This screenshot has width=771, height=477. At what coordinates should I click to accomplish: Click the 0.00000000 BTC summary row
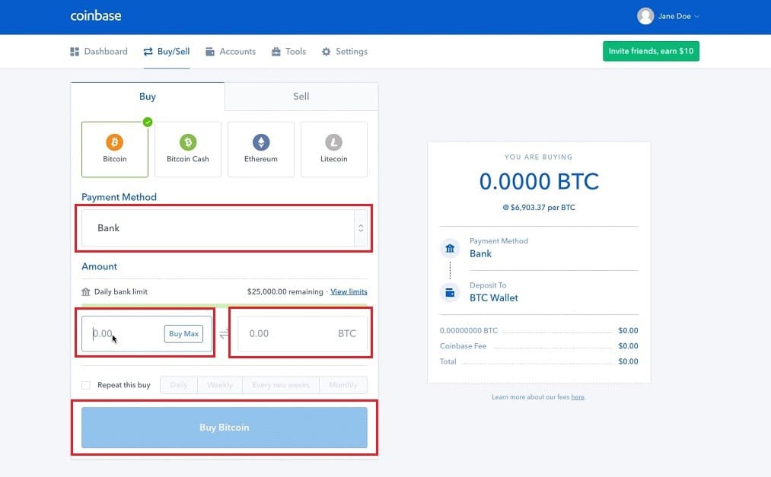(539, 331)
